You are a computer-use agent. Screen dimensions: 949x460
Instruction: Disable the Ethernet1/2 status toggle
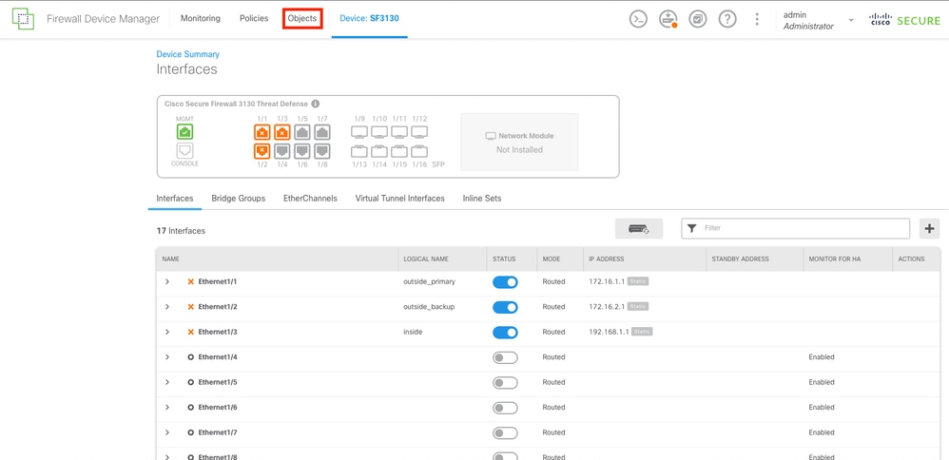(505, 307)
